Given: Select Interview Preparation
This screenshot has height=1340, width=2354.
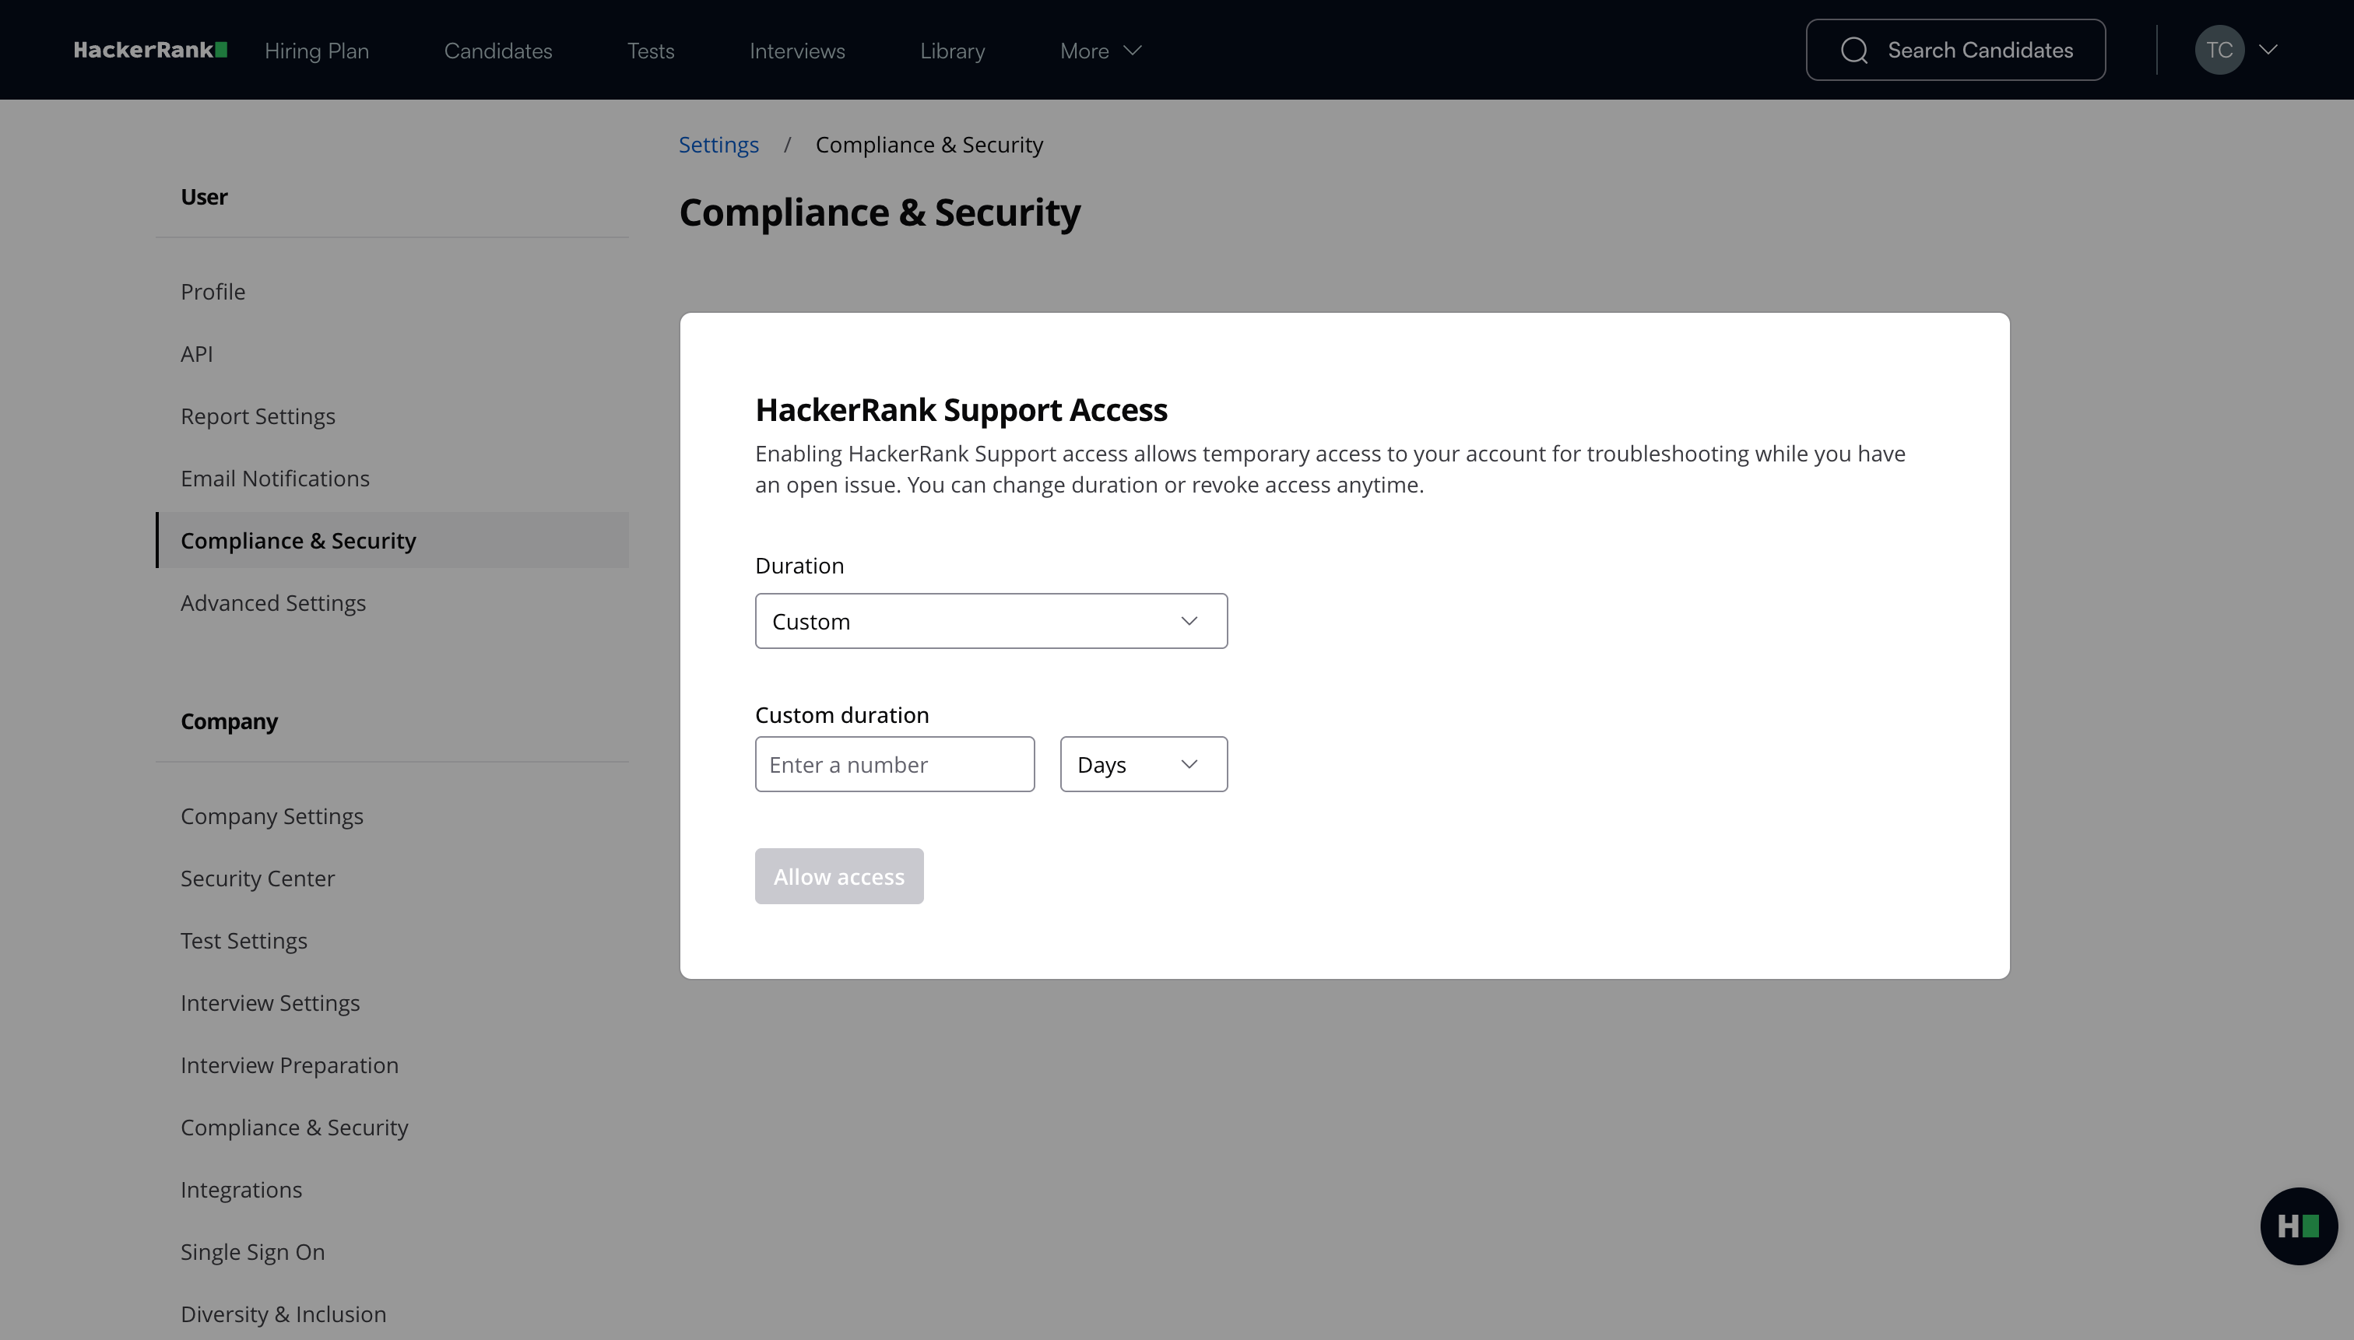Looking at the screenshot, I should pos(289,1066).
